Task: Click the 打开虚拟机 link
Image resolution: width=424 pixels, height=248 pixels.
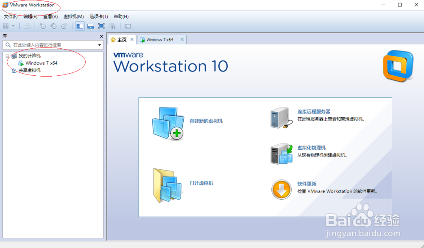Action: click(x=201, y=183)
